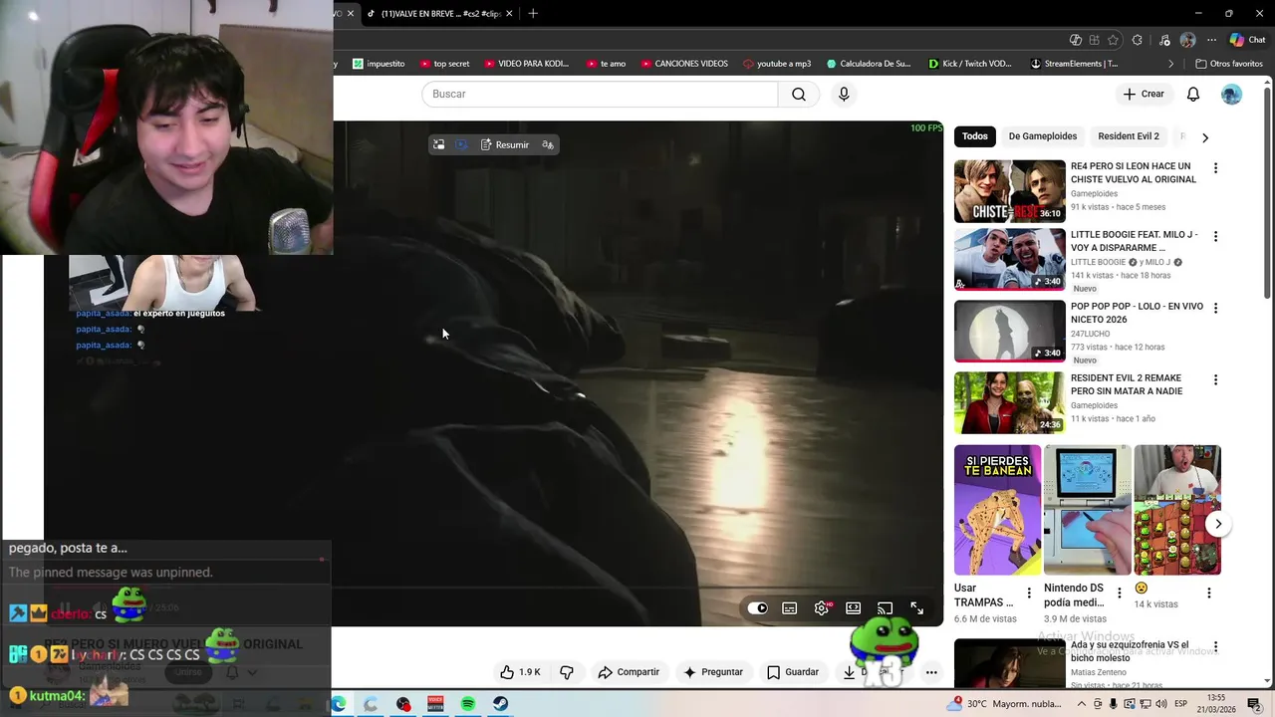Image resolution: width=1275 pixels, height=717 pixels.
Task: Click the picture-in-picture icon on the video overlay
Action: coord(438,144)
